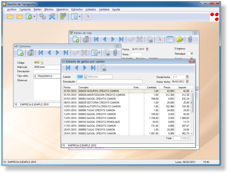Click PDF icon in Partes de ruta toolbar
The height and width of the screenshot is (176, 231).
[x=160, y=39]
